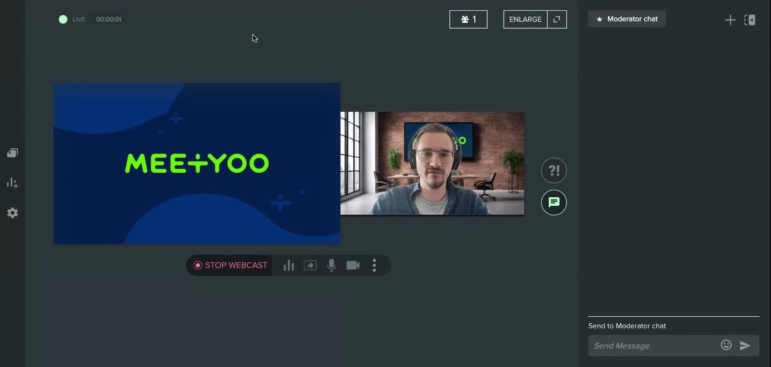
Task: Click the fullscreen expand icon
Action: tap(557, 20)
